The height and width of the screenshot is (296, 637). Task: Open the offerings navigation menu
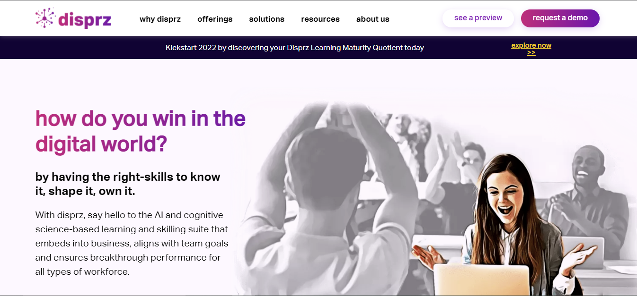tap(215, 19)
